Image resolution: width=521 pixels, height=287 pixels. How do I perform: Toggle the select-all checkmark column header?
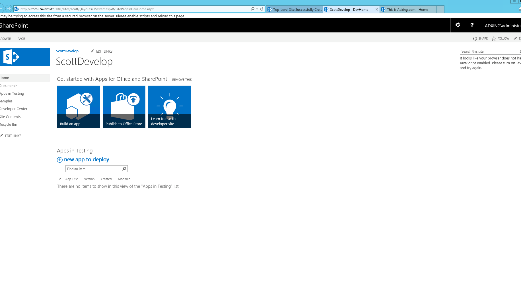click(60, 179)
